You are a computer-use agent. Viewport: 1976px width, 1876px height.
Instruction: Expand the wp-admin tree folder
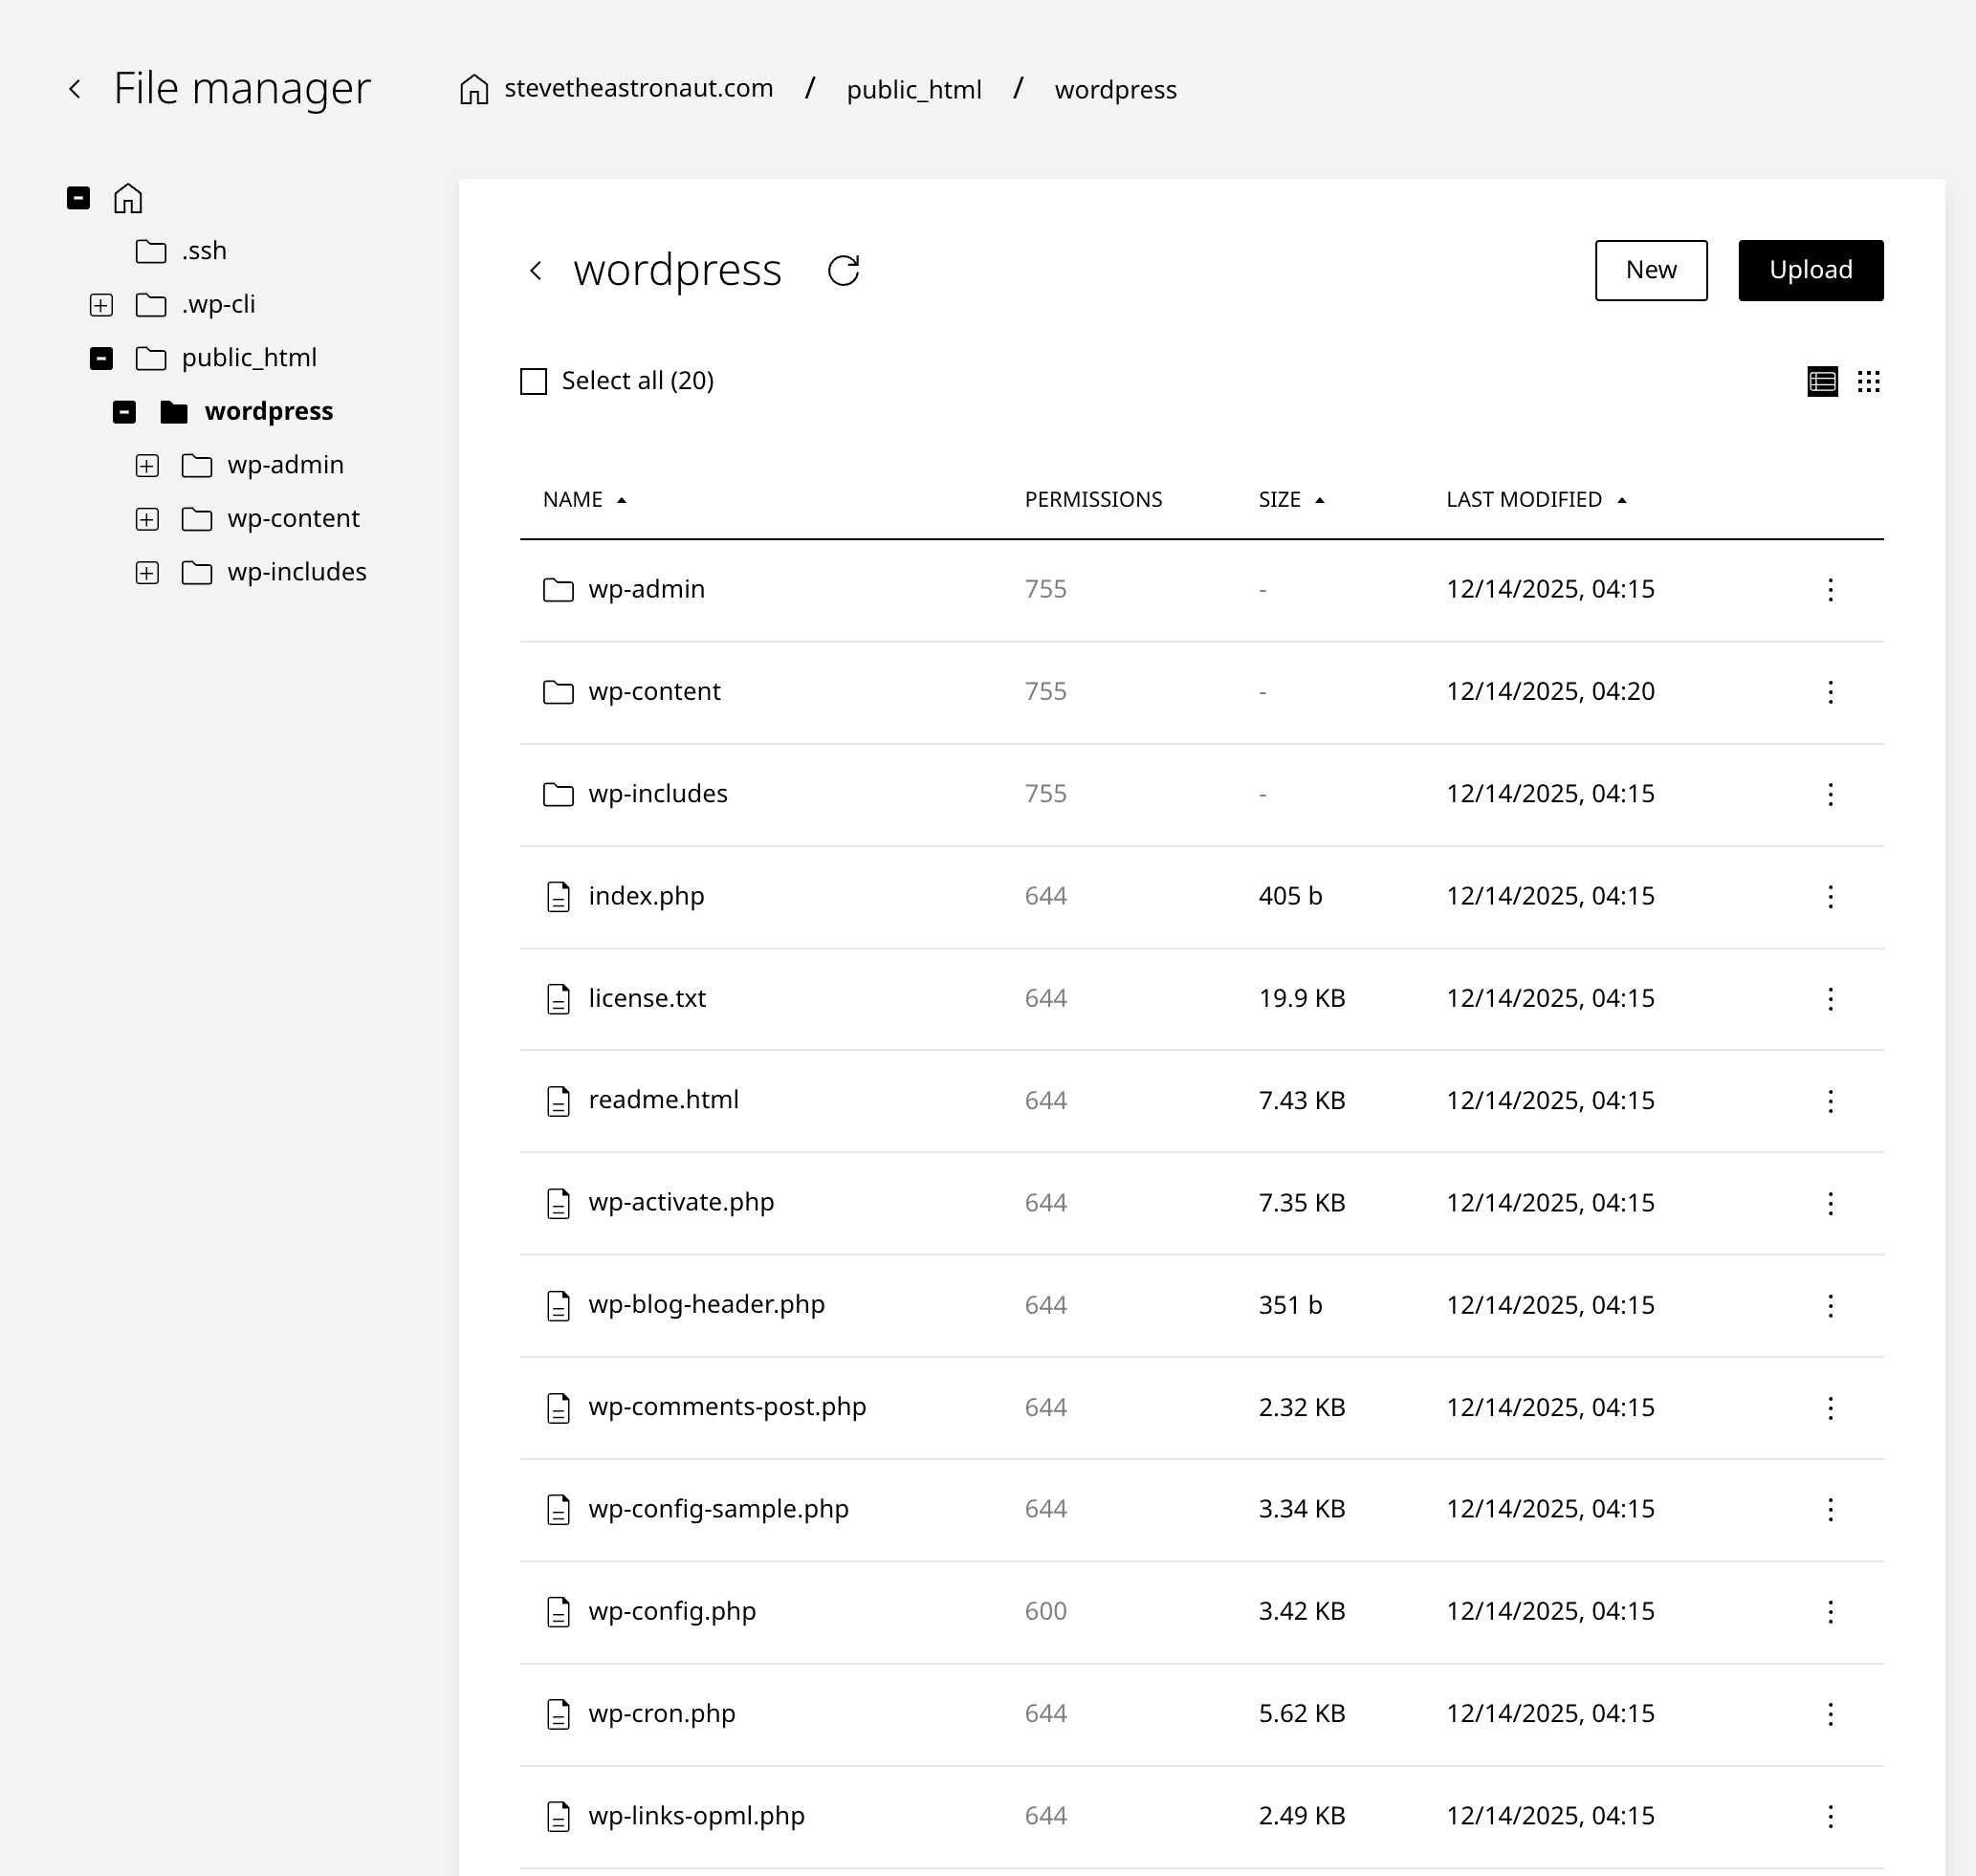pyautogui.click(x=147, y=465)
